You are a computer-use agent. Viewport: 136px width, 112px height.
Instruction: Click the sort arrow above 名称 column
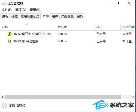click(x=27, y=24)
